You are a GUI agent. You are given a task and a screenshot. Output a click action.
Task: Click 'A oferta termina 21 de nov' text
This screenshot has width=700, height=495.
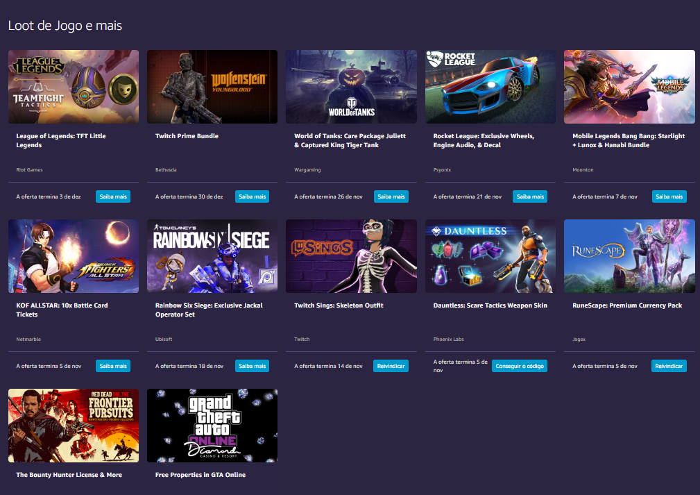pos(468,196)
